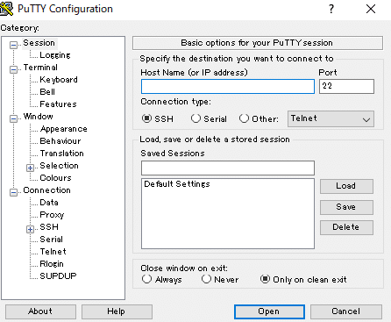The width and height of the screenshot is (391, 322).
Task: Click the PuTTY icon in title bar
Action: pyautogui.click(x=6, y=9)
